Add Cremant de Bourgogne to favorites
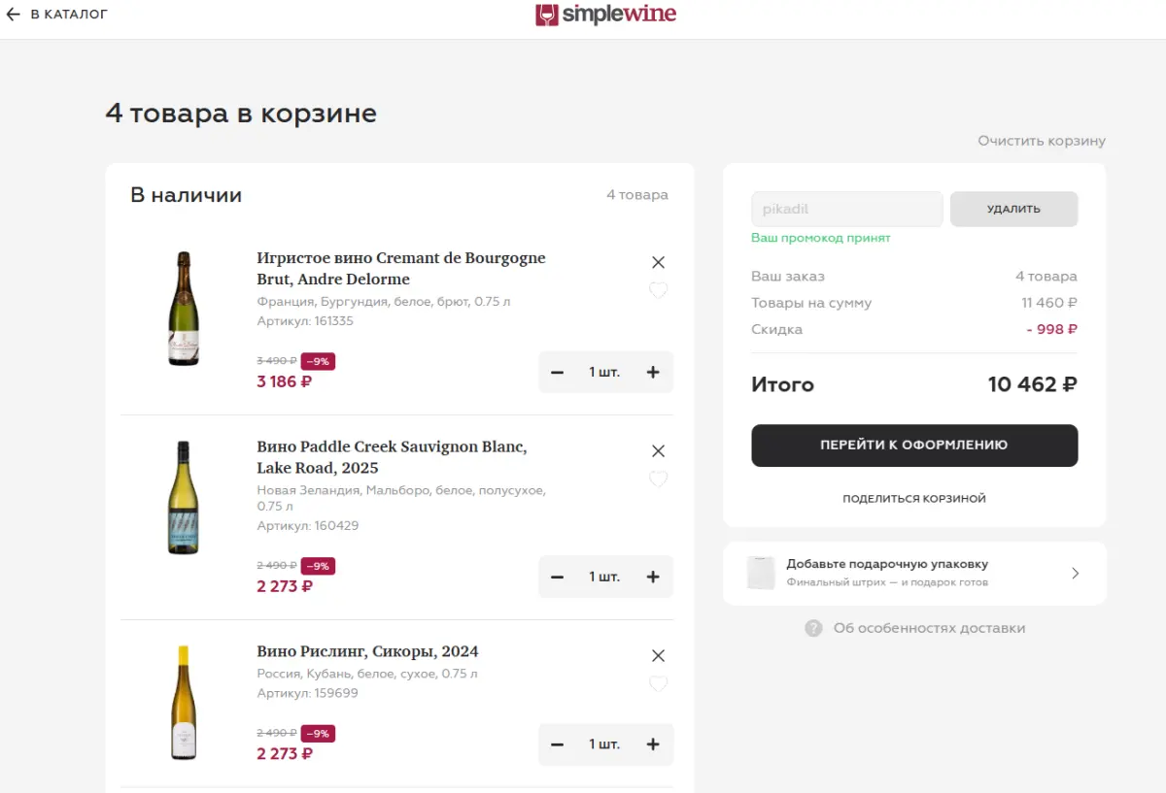 (x=658, y=290)
